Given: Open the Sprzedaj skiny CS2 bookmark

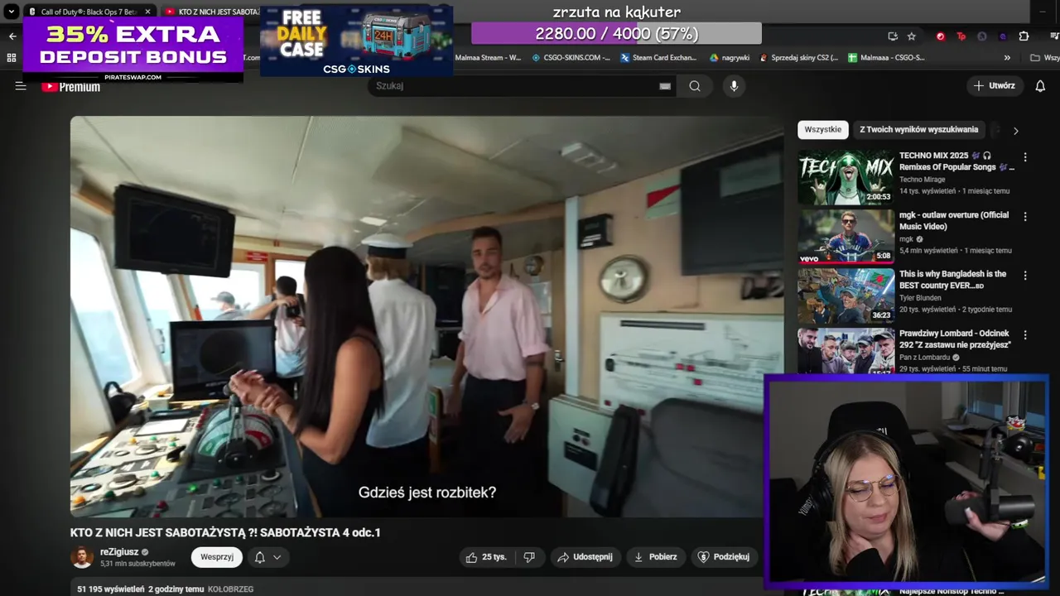Looking at the screenshot, I should (799, 58).
